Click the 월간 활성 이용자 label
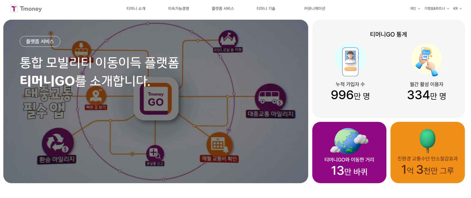 [427, 84]
